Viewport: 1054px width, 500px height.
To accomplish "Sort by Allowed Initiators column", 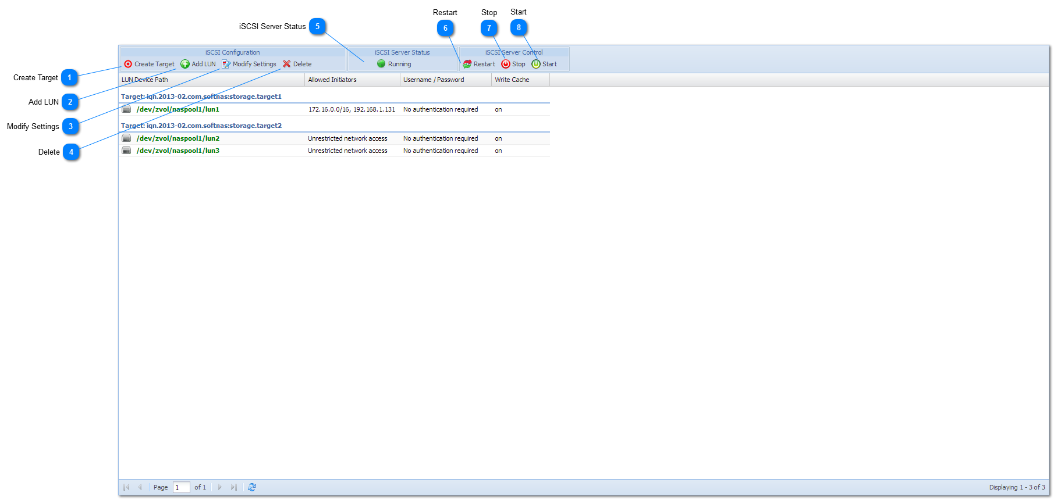I will 353,80.
